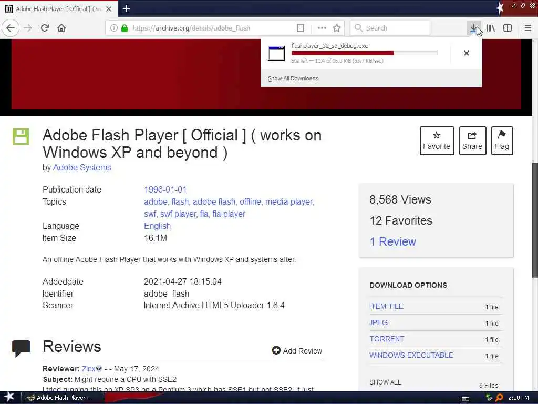Open the flash topic link
Viewport: 538px width, 404px height.
pyautogui.click(x=180, y=201)
